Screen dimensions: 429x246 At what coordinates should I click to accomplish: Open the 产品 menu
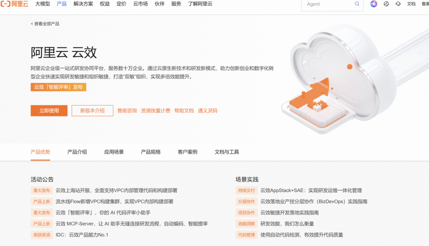[x=62, y=4]
